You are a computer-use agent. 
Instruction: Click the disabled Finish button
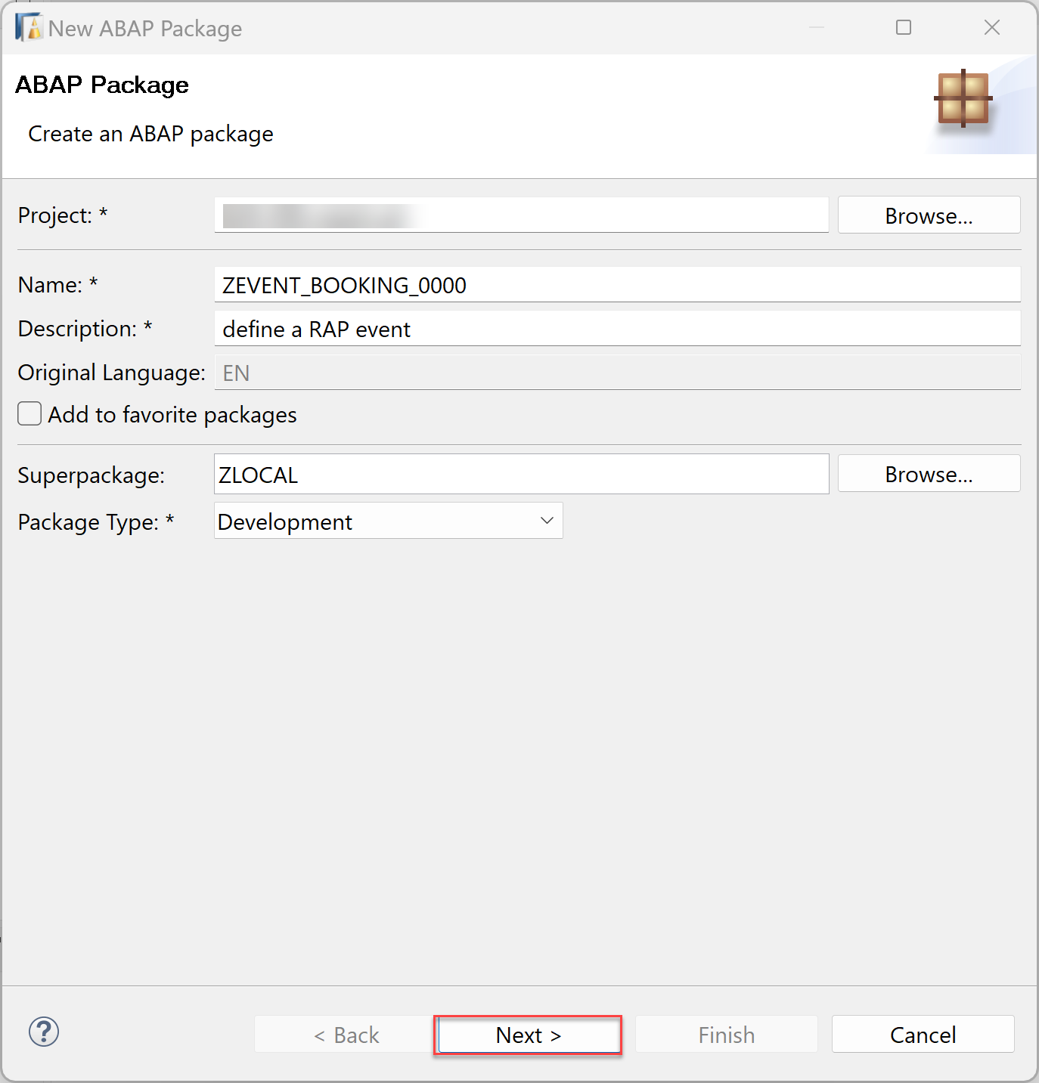coord(726,1035)
